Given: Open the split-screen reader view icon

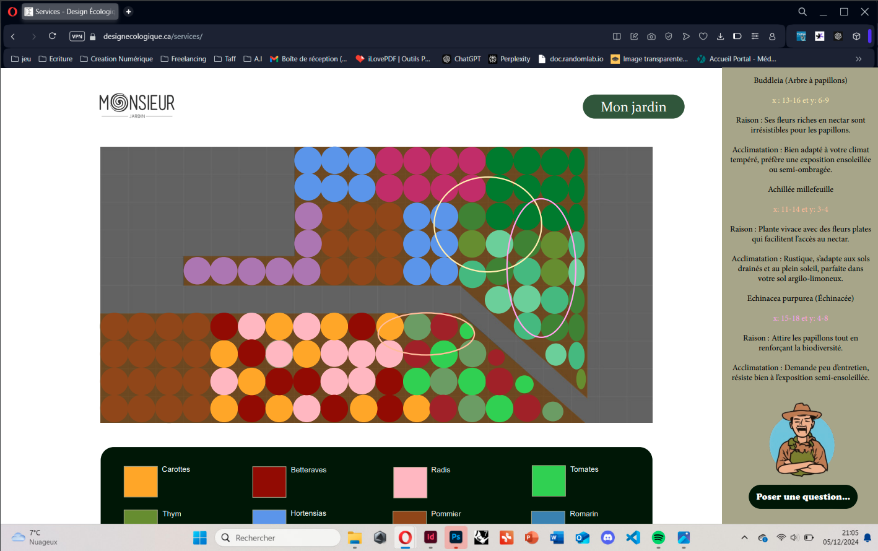Looking at the screenshot, I should 617,37.
